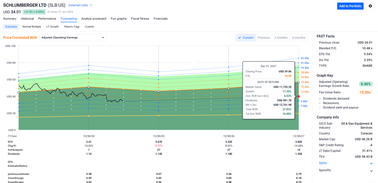This screenshot has width=378, height=183.
Task: Click the red data point on the price line
Action: click(x=299, y=96)
